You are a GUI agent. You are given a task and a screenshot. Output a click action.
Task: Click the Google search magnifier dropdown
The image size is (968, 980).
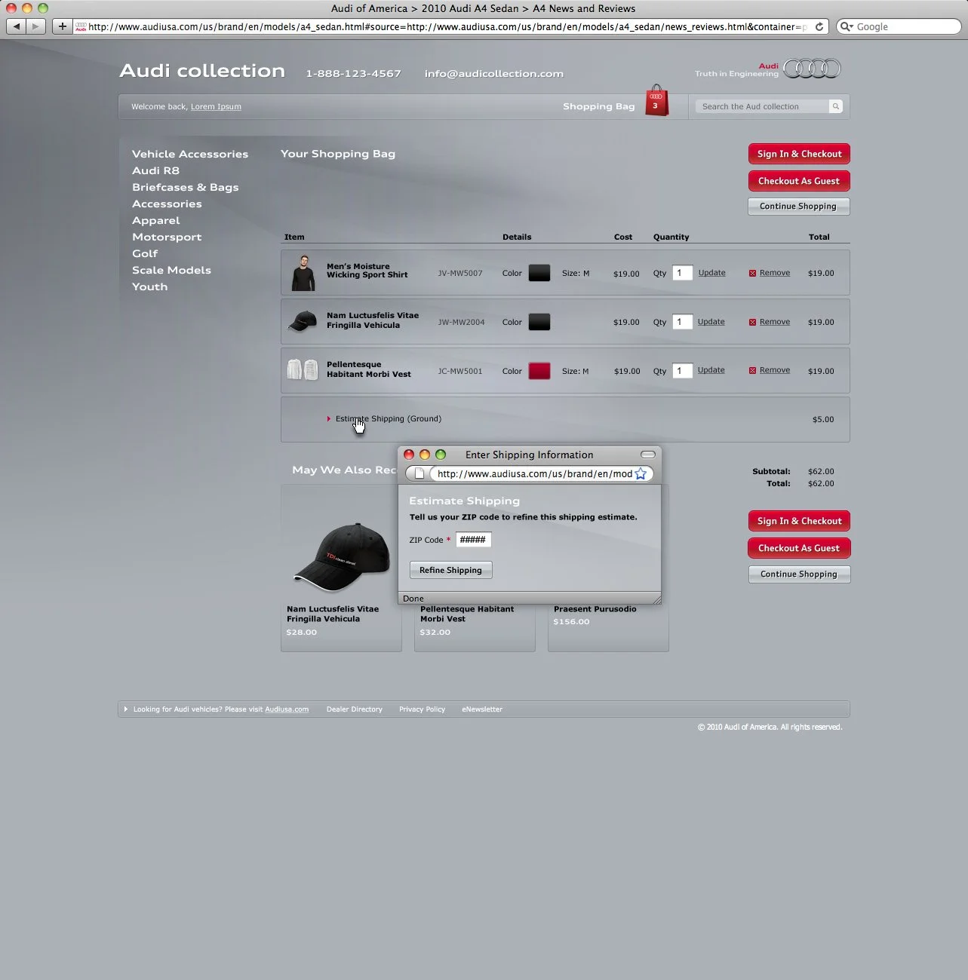tap(847, 26)
